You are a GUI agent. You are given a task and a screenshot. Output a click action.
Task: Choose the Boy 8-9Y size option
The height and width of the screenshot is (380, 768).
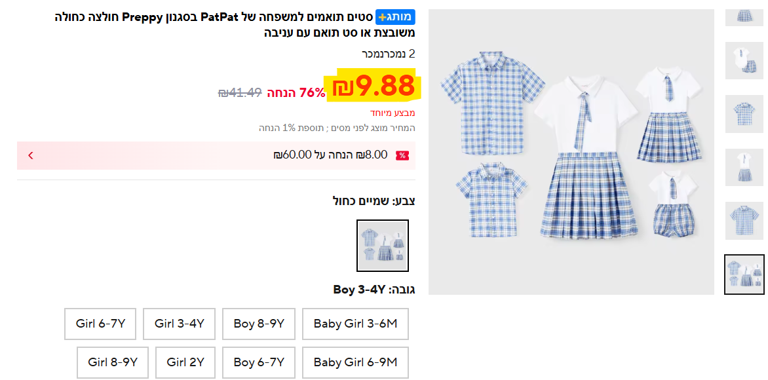[x=259, y=324]
